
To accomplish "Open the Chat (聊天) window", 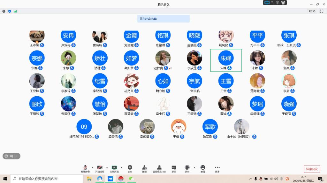I will coord(174,168).
